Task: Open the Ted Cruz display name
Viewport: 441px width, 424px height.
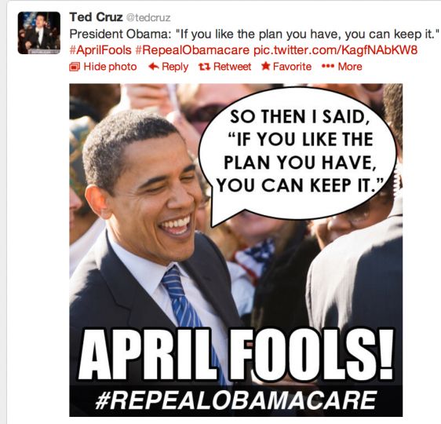Action: click(x=96, y=17)
